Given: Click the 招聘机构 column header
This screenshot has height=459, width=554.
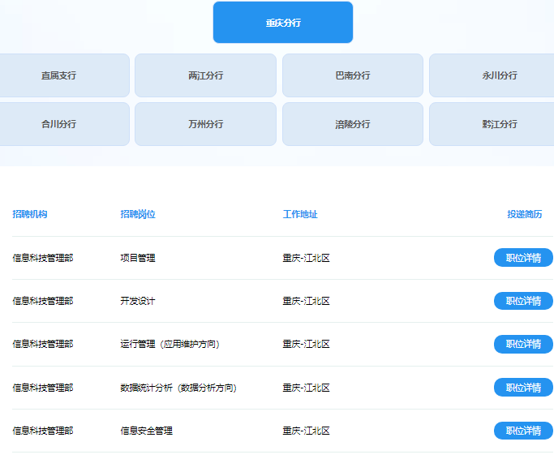Looking at the screenshot, I should coord(30,214).
